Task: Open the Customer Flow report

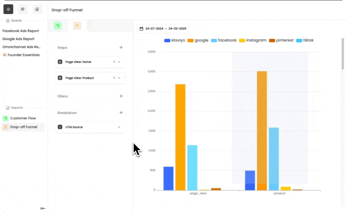Action: pos(23,118)
